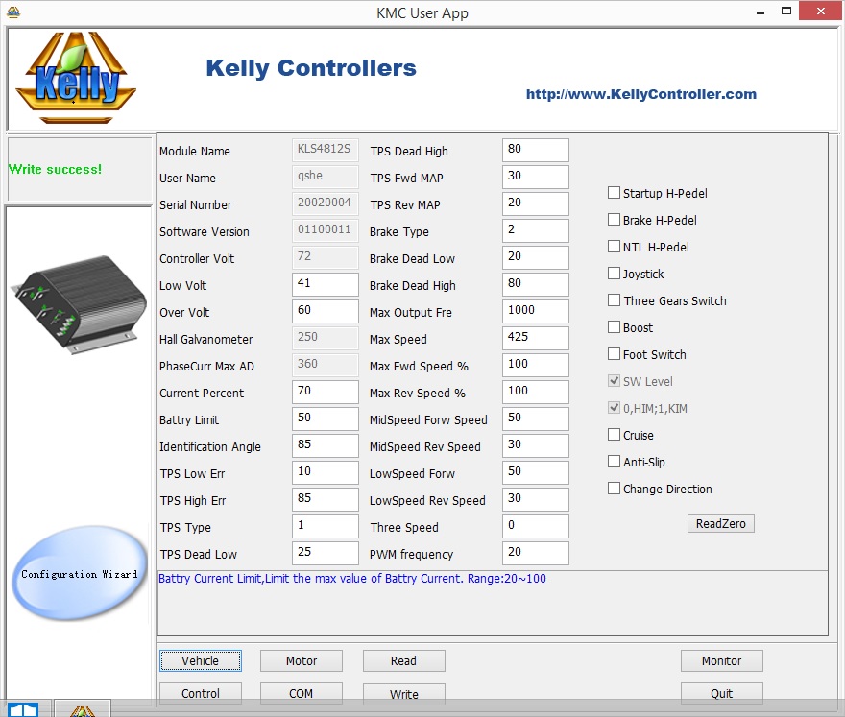Click the 'Write success!' status text
This screenshot has width=845, height=717.
[55, 169]
